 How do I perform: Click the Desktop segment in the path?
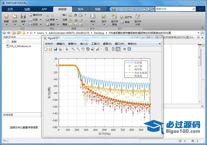click(x=99, y=33)
